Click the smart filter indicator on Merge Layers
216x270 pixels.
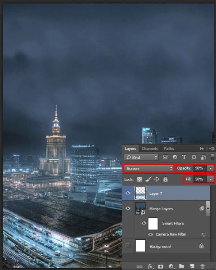coord(202,208)
